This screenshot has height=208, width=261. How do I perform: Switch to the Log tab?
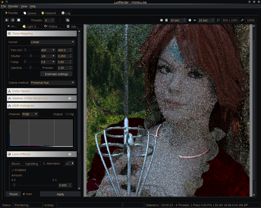pos(66,13)
